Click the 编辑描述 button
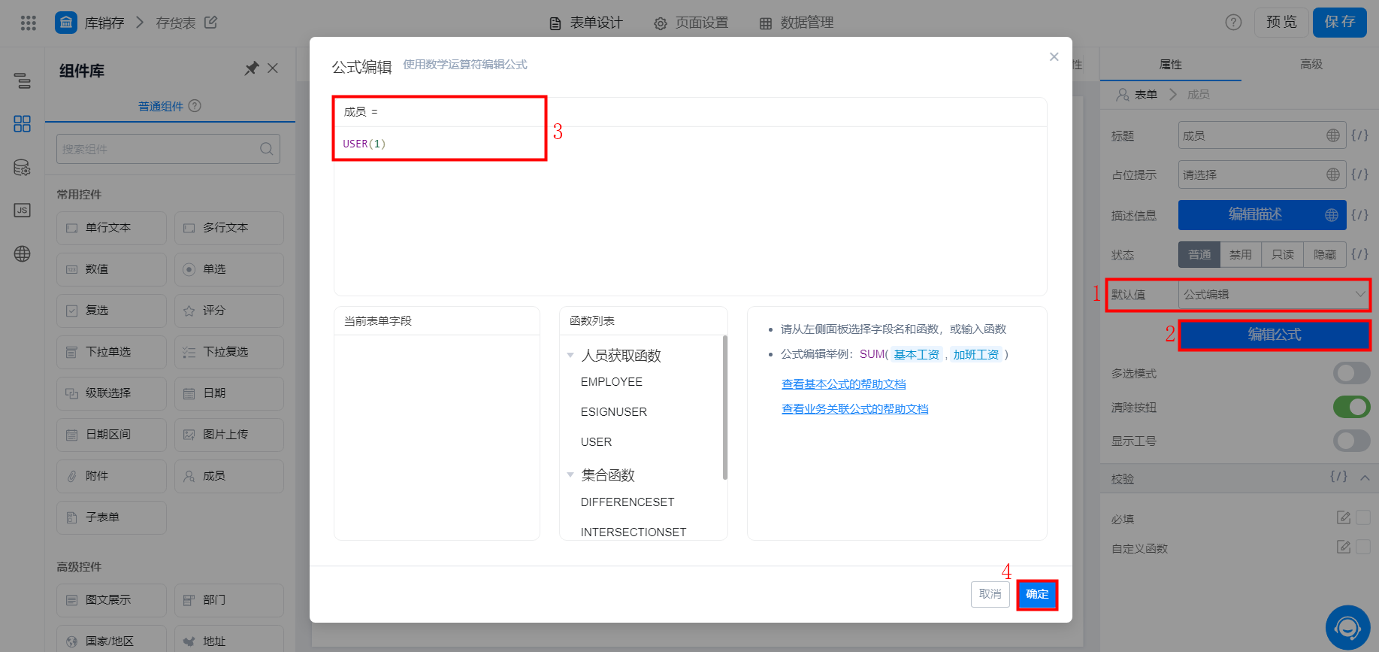 point(1262,214)
